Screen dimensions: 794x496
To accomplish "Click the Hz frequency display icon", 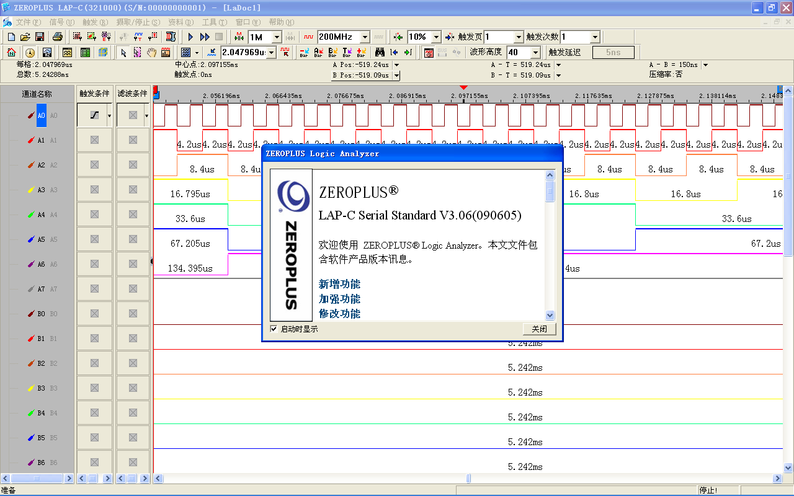I will (47, 52).
